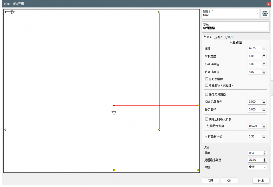This screenshot has width=273, height=187.
Task: Enable the 修复形状（实验性）checkbox
Action: coord(207,85)
